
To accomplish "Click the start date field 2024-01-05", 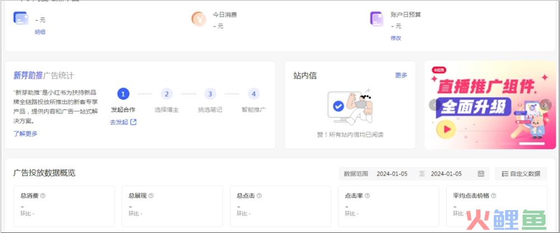I will tap(392, 174).
